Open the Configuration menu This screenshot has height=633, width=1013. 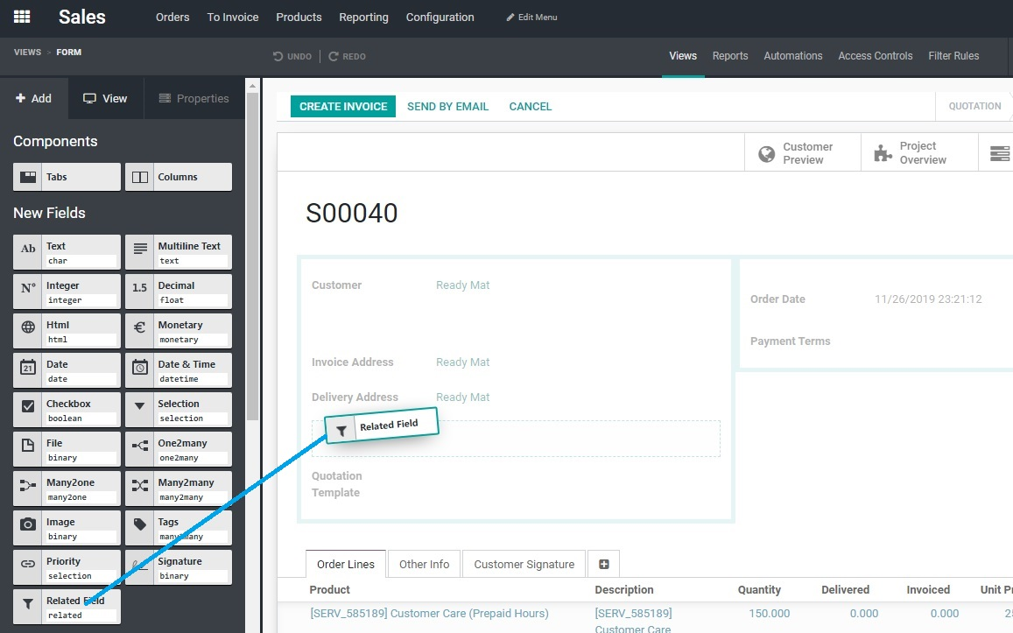coord(440,18)
